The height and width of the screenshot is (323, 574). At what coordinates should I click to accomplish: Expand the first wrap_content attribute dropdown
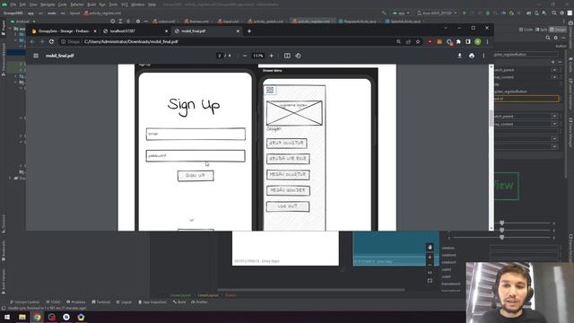point(554,77)
